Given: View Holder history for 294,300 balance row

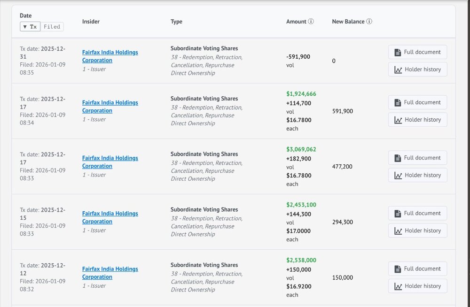Looking at the screenshot, I should (417, 230).
